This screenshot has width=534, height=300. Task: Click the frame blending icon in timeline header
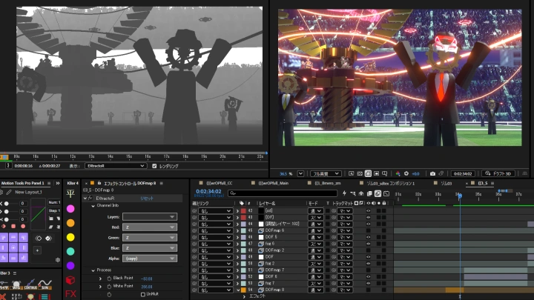click(369, 193)
